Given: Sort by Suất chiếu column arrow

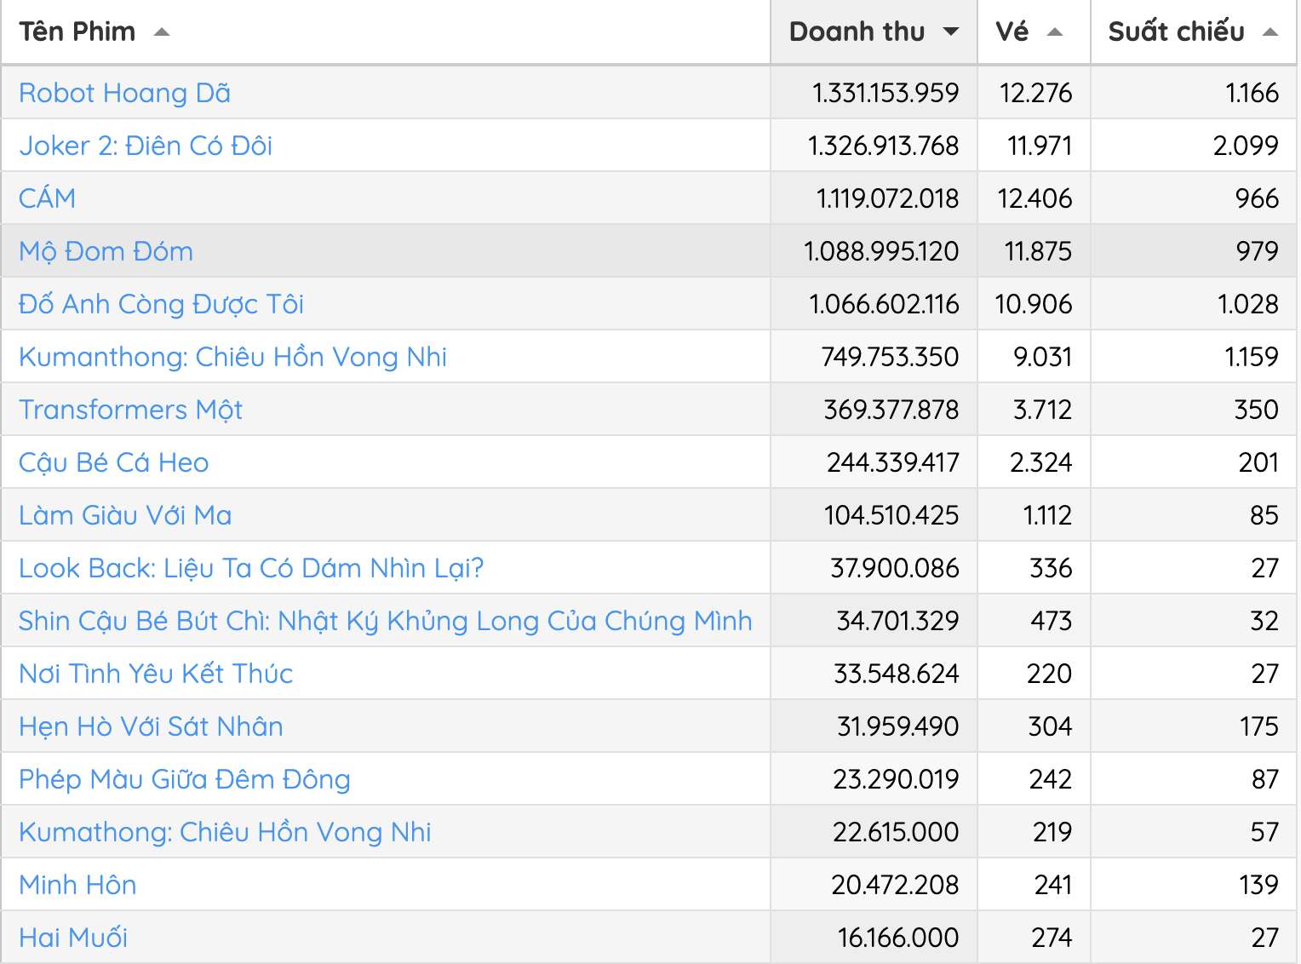Looking at the screenshot, I should tap(1270, 32).
